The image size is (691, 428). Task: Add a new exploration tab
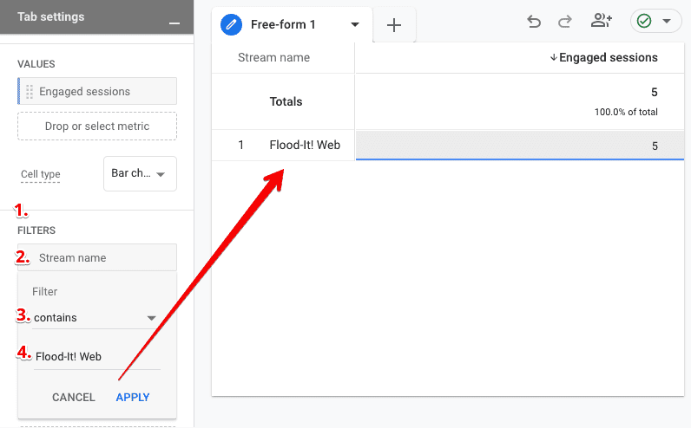(x=394, y=25)
